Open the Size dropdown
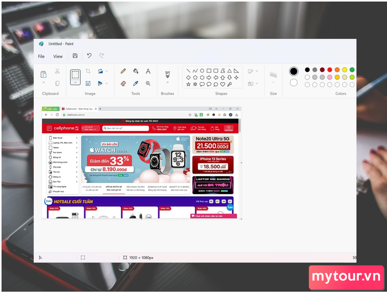 273,82
